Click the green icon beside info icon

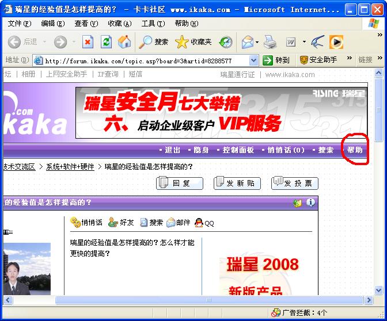click(297, 203)
